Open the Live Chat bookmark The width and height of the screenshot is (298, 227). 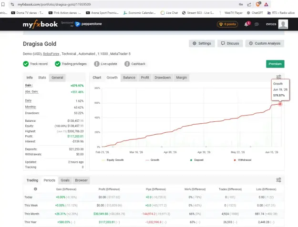coord(169,13)
